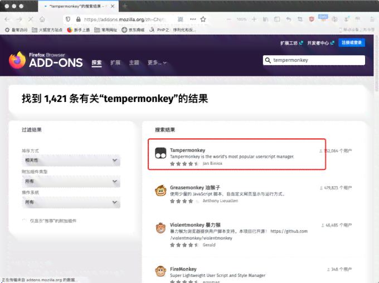Screen dimensions: 379x283
Task: Open the 附加组件类型 dropdown
Action: click(x=71, y=181)
